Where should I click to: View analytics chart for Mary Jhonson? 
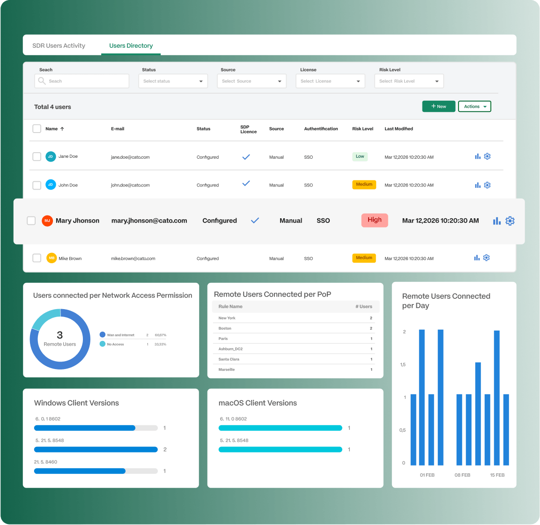pos(497,221)
